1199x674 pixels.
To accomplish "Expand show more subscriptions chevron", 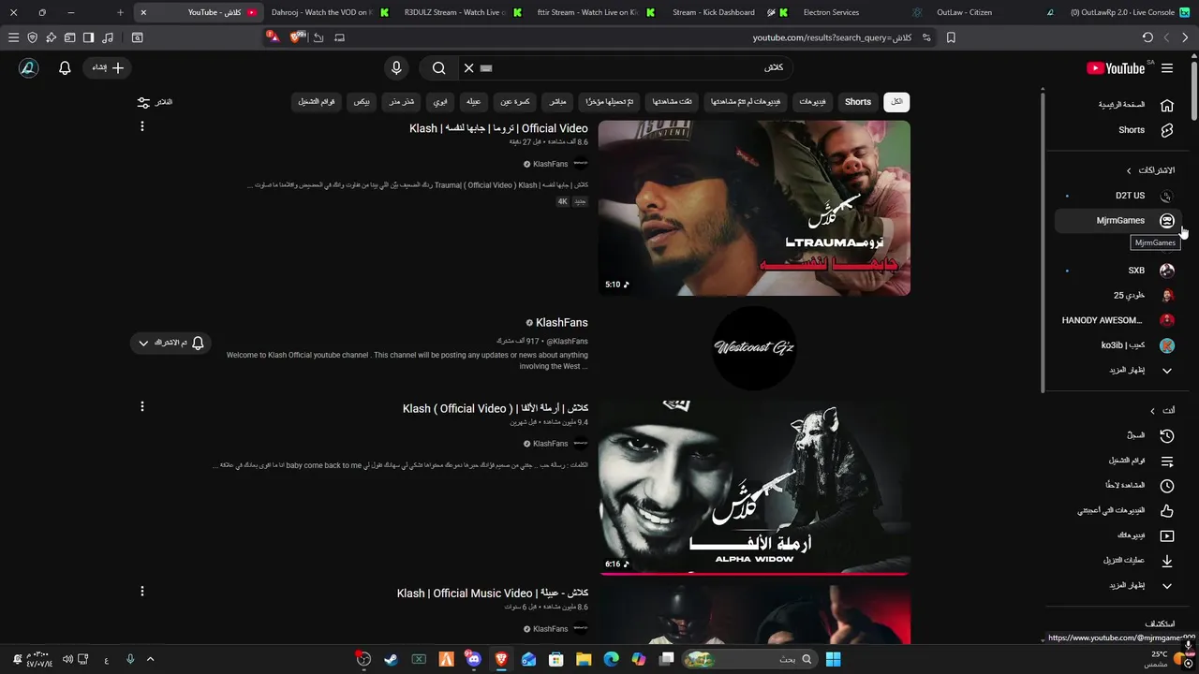I will pos(1167,370).
